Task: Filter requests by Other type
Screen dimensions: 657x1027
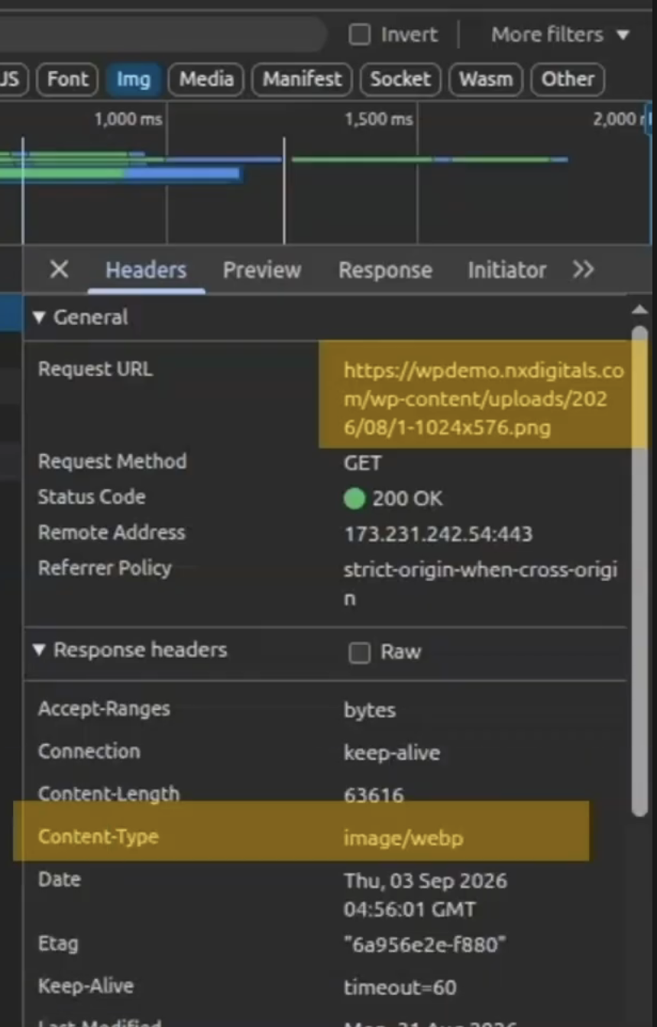Action: 568,79
